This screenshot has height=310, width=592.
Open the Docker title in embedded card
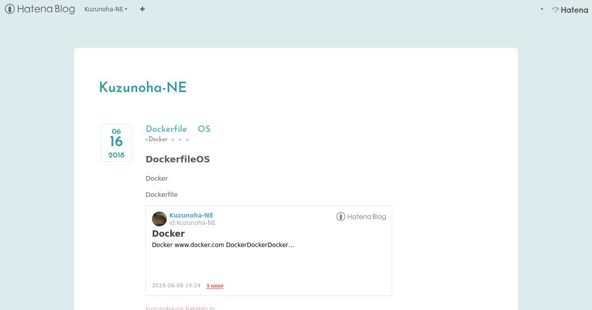coord(168,234)
